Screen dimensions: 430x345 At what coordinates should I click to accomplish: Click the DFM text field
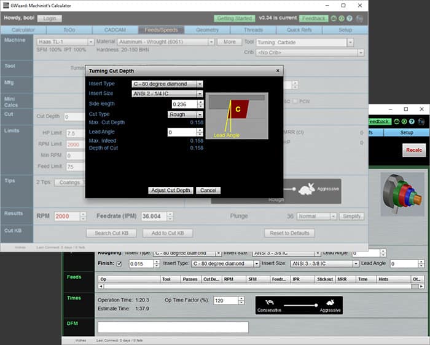[x=173, y=327]
